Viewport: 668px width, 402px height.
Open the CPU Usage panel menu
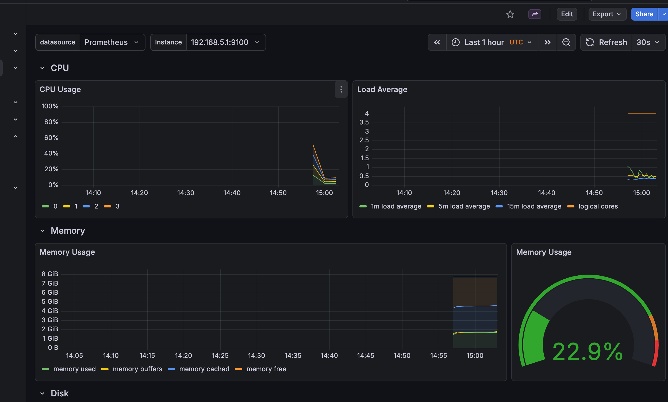(341, 89)
